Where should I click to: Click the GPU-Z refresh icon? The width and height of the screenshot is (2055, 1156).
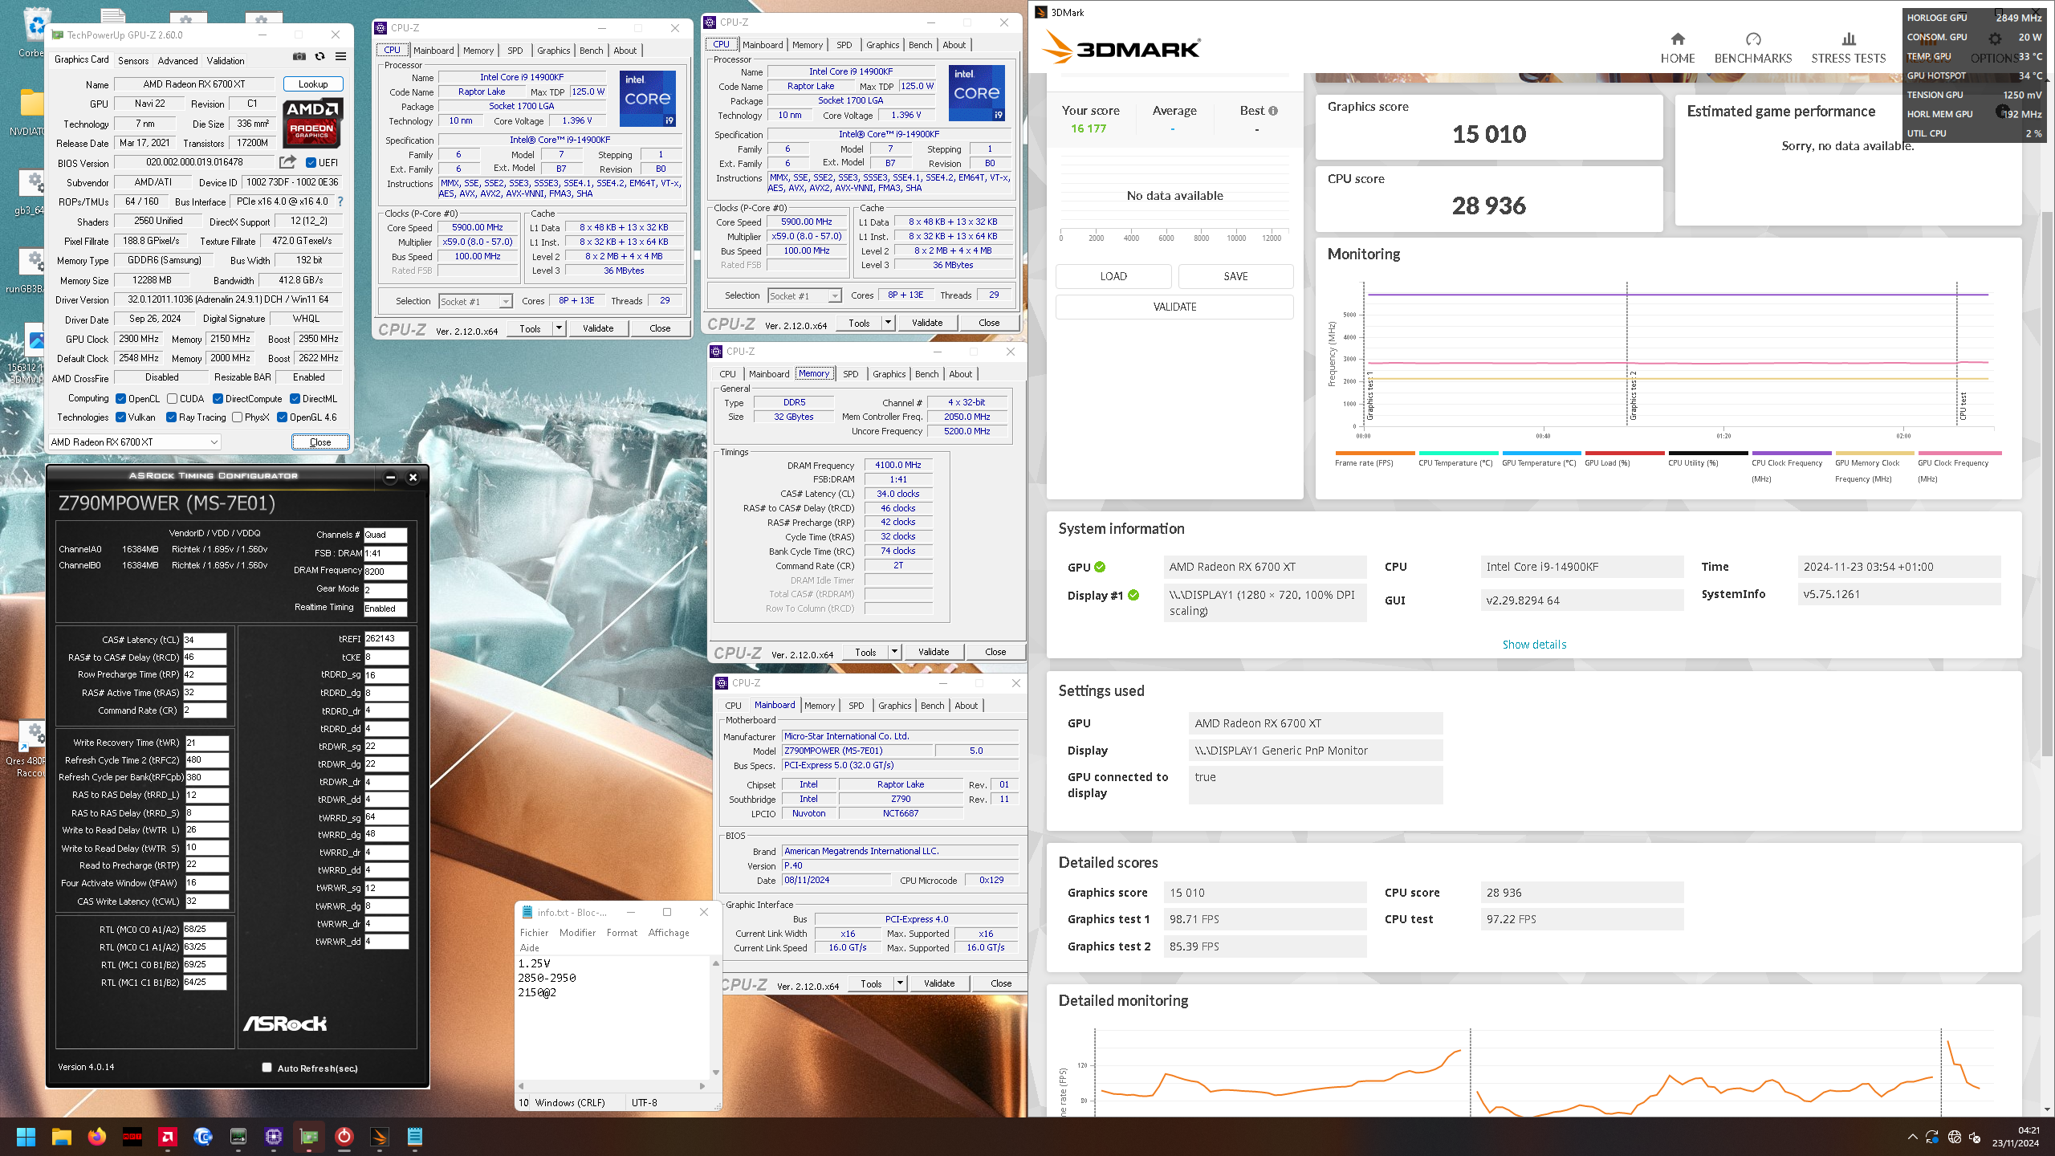point(319,56)
